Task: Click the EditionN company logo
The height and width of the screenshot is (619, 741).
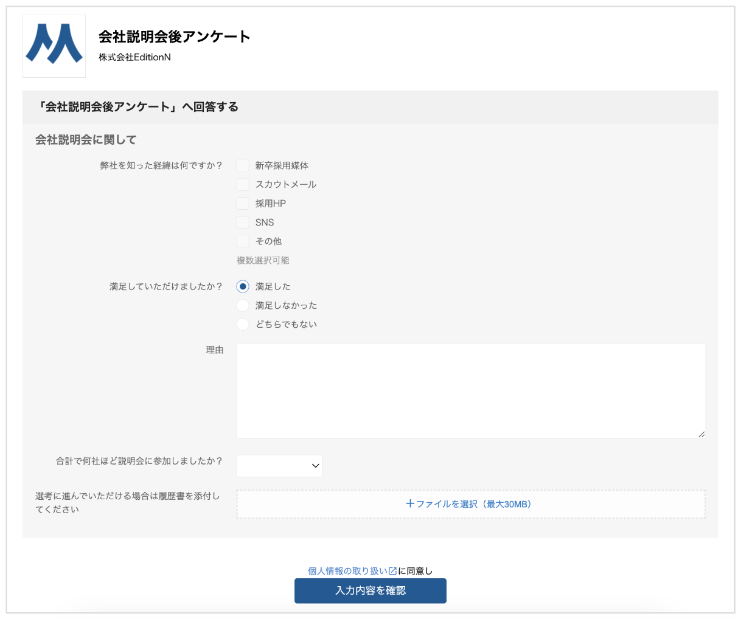Action: (x=54, y=46)
